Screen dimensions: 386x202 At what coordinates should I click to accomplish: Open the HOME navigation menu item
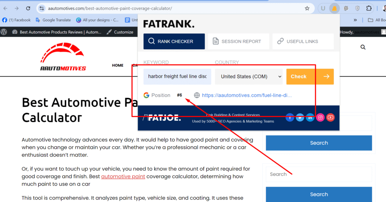[x=118, y=65]
